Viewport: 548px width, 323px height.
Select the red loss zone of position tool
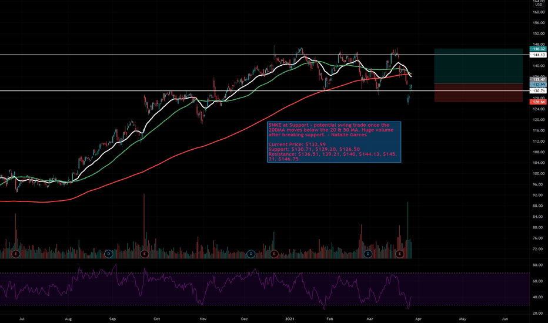479,93
